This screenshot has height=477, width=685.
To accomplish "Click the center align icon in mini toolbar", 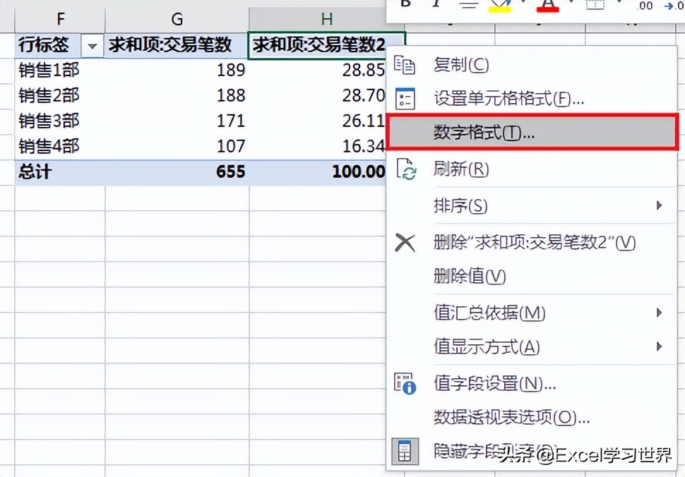I will 468,4.
